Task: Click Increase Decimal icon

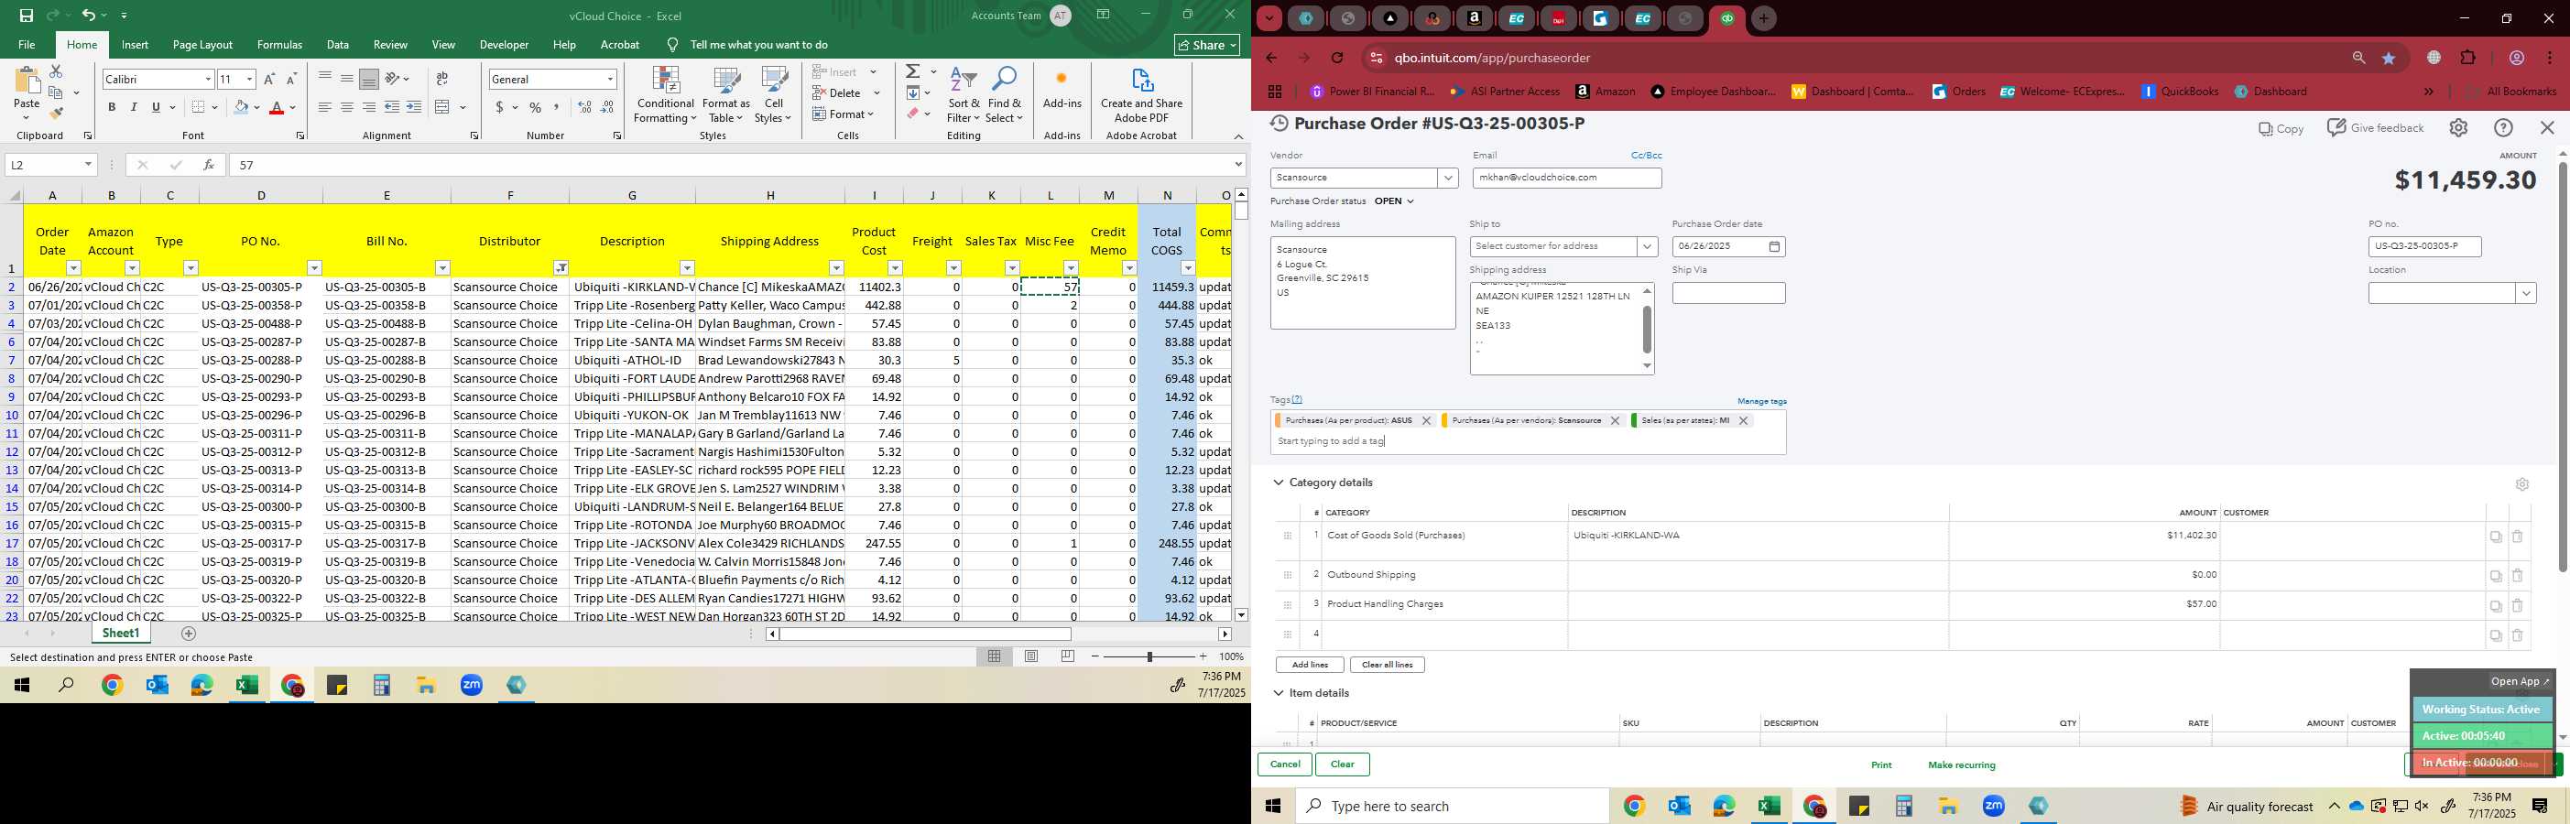Action: tap(584, 107)
